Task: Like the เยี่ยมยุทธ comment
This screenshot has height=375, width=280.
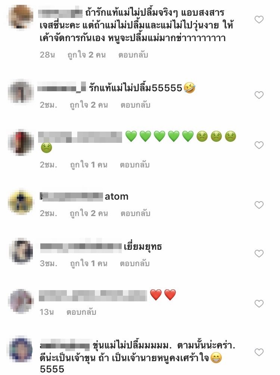Action: (x=259, y=253)
